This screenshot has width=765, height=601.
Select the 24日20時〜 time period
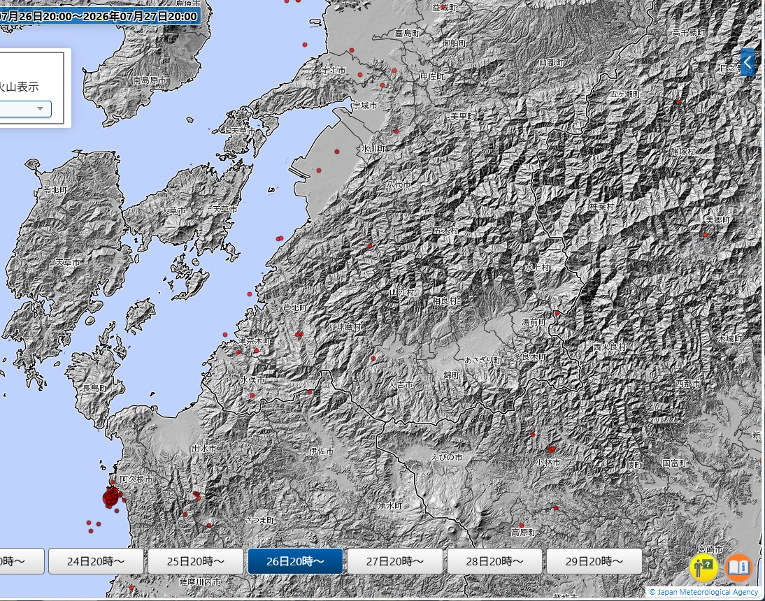[96, 561]
